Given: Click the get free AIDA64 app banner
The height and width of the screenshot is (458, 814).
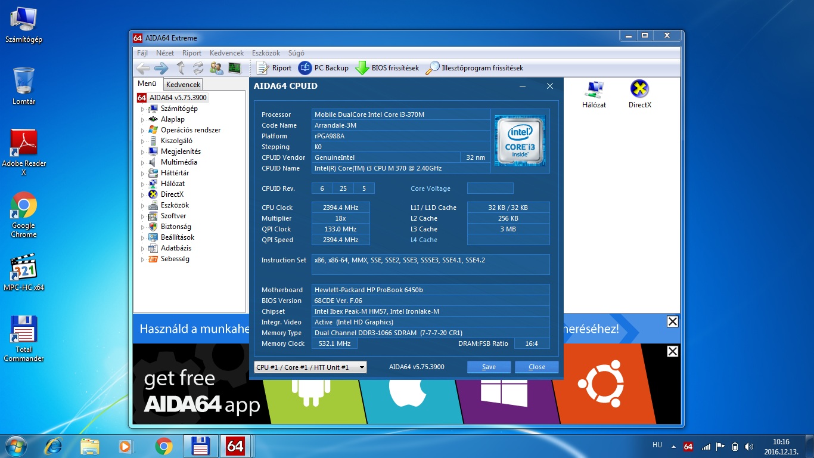Looking at the screenshot, I should pos(406,384).
